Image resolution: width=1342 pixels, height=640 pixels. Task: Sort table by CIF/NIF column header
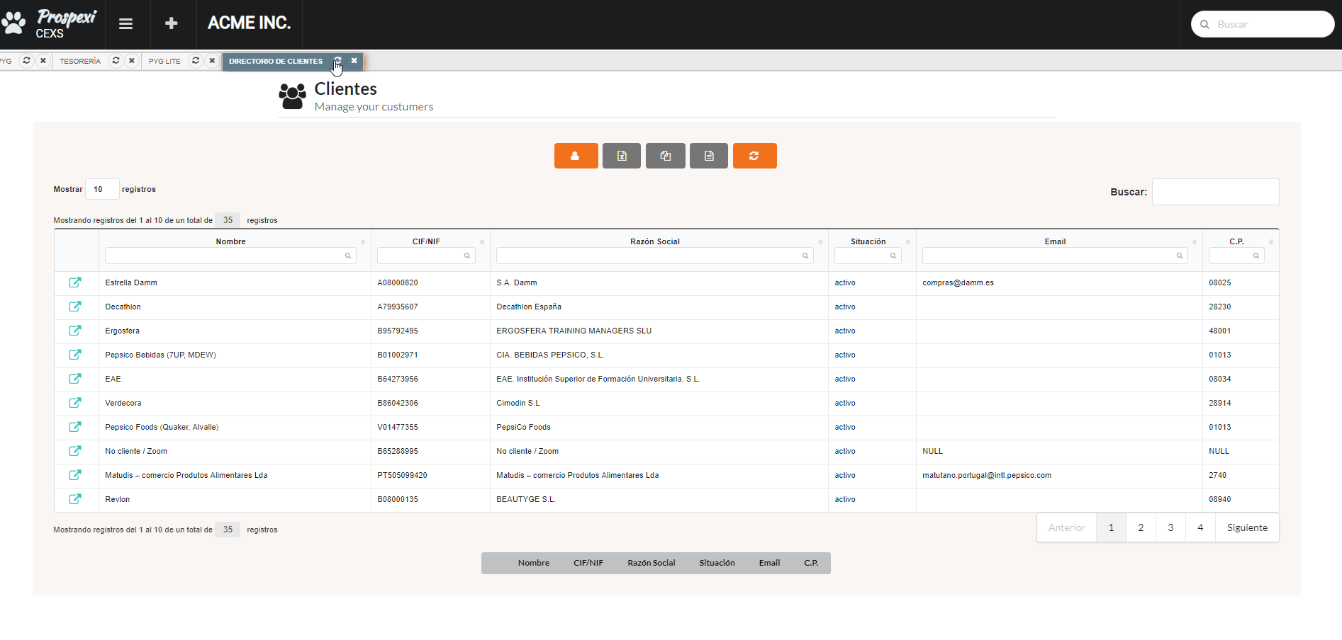(x=426, y=241)
